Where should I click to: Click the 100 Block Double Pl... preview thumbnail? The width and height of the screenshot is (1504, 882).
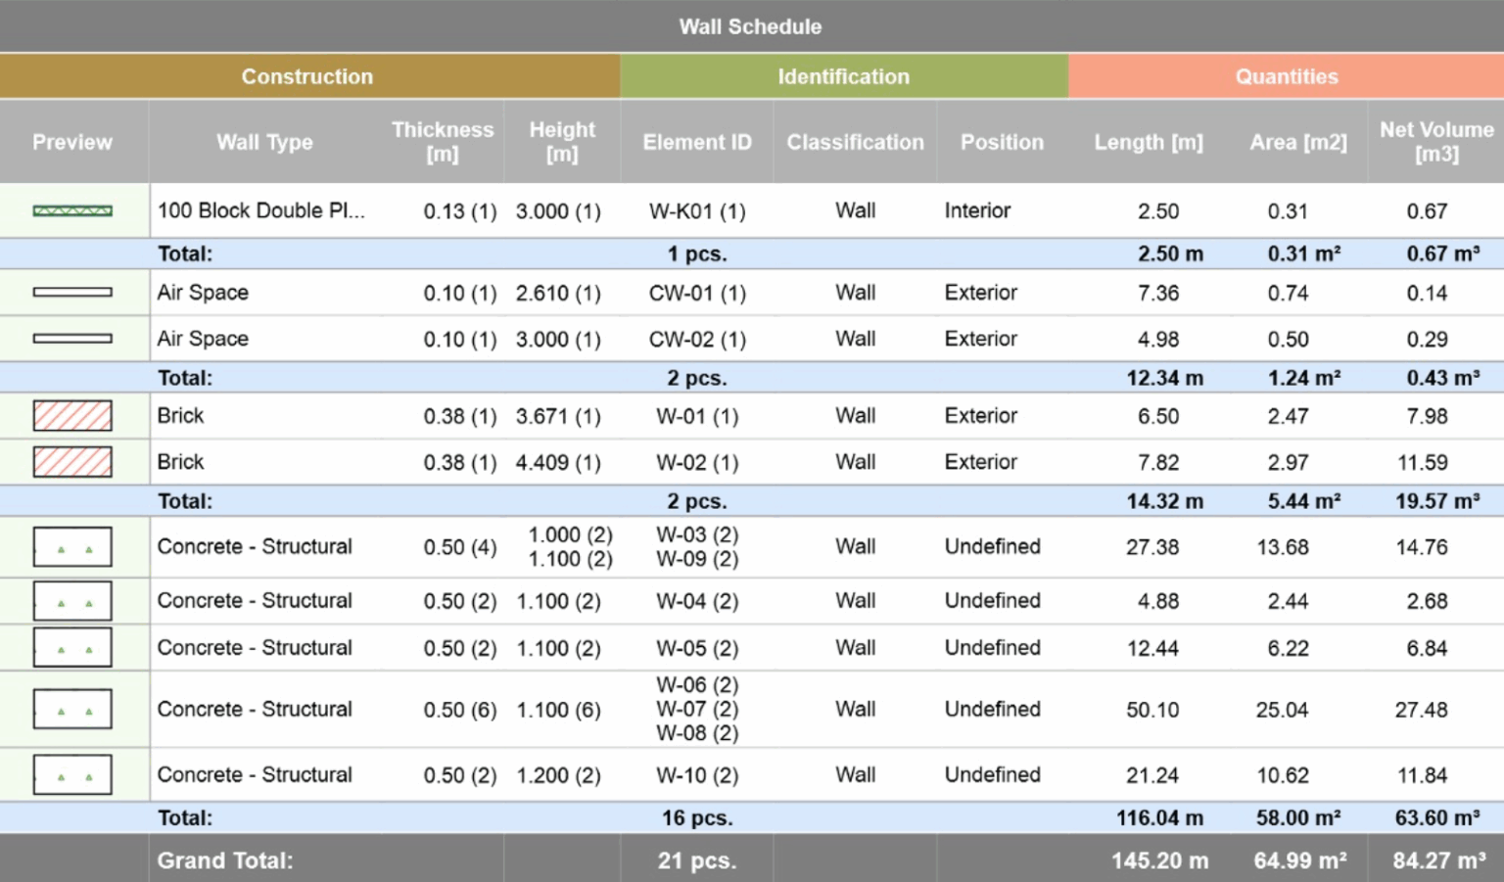[72, 210]
